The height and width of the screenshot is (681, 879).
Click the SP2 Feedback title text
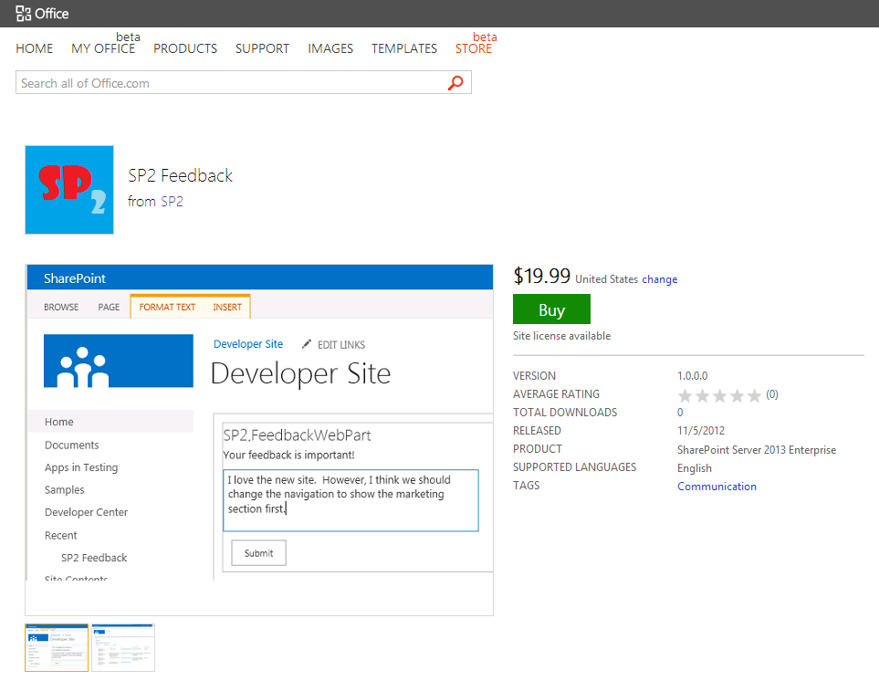[180, 175]
